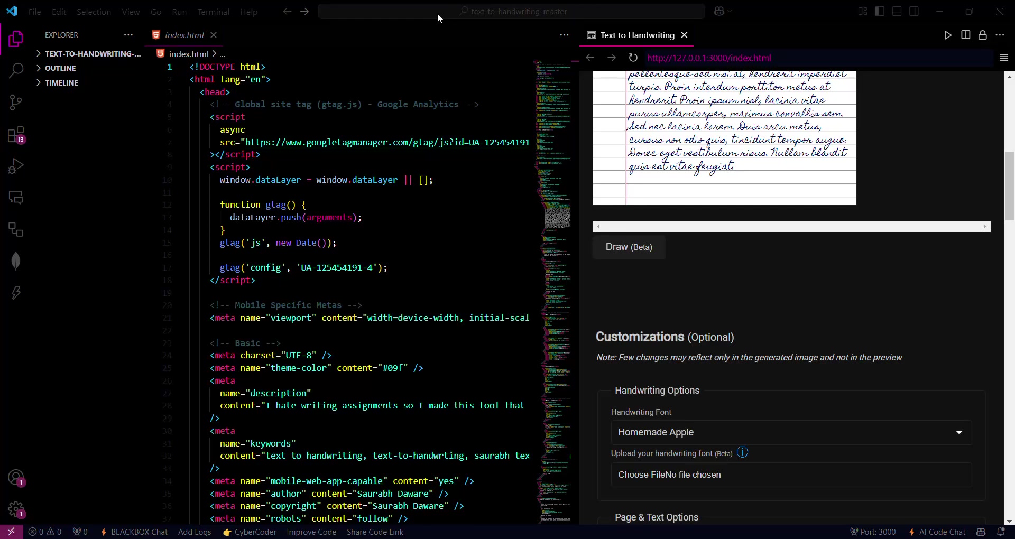This screenshot has width=1015, height=539.
Task: Toggle the primary side bar layout icon
Action: [x=880, y=11]
